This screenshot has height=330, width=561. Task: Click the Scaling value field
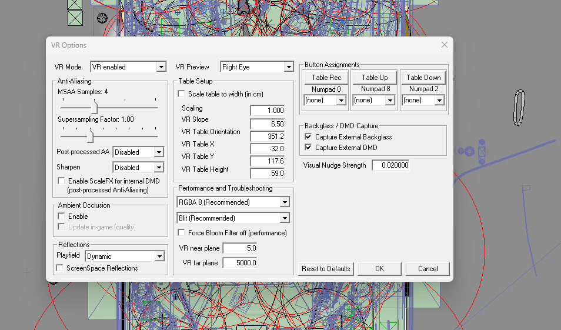(267, 111)
